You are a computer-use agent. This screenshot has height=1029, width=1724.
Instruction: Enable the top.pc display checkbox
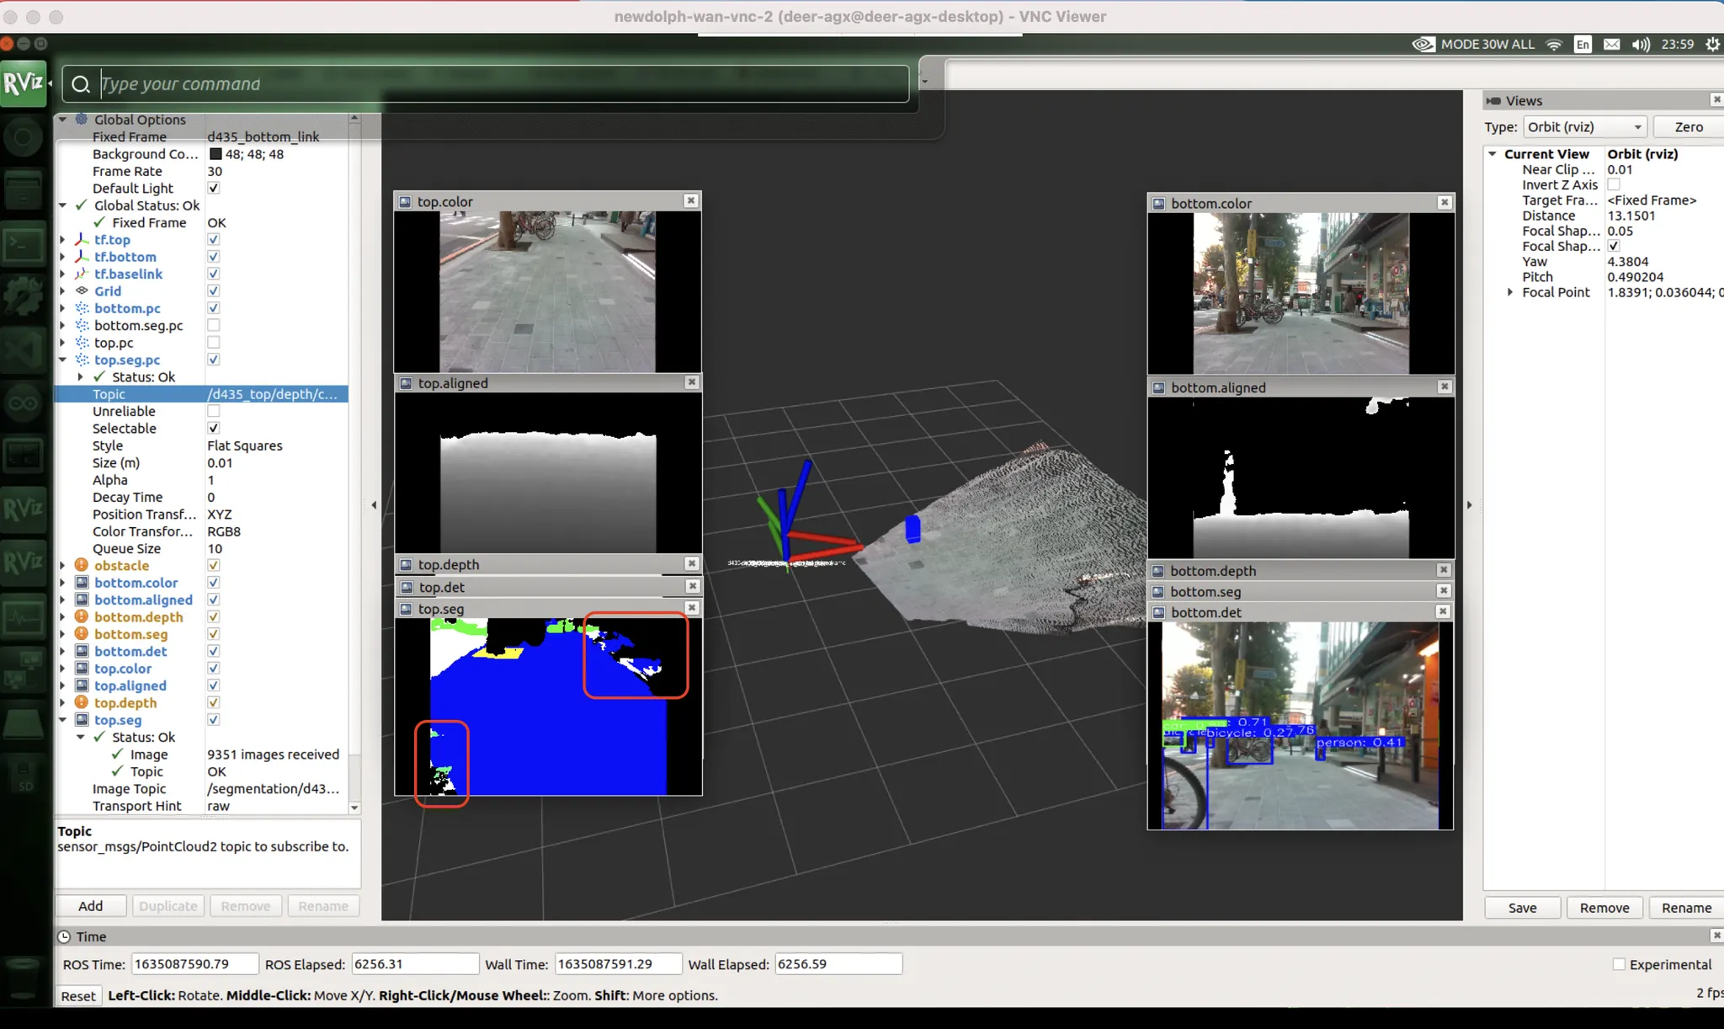[x=214, y=343]
